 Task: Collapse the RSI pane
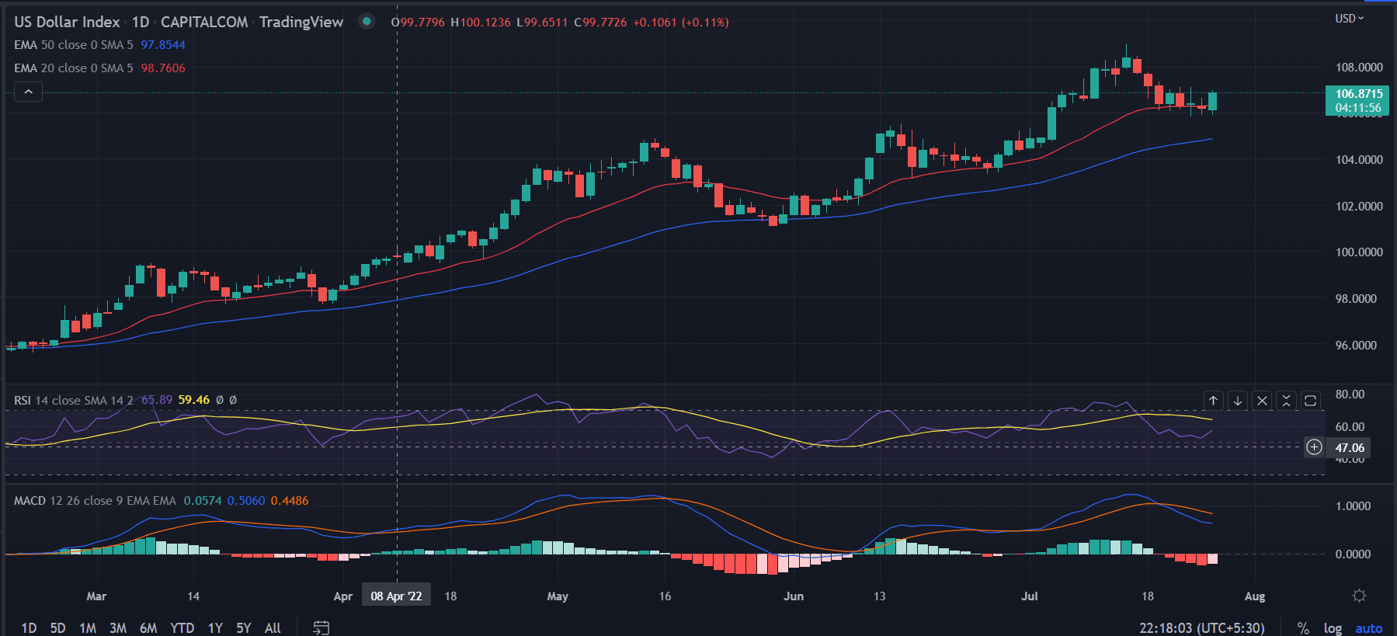(x=1286, y=401)
